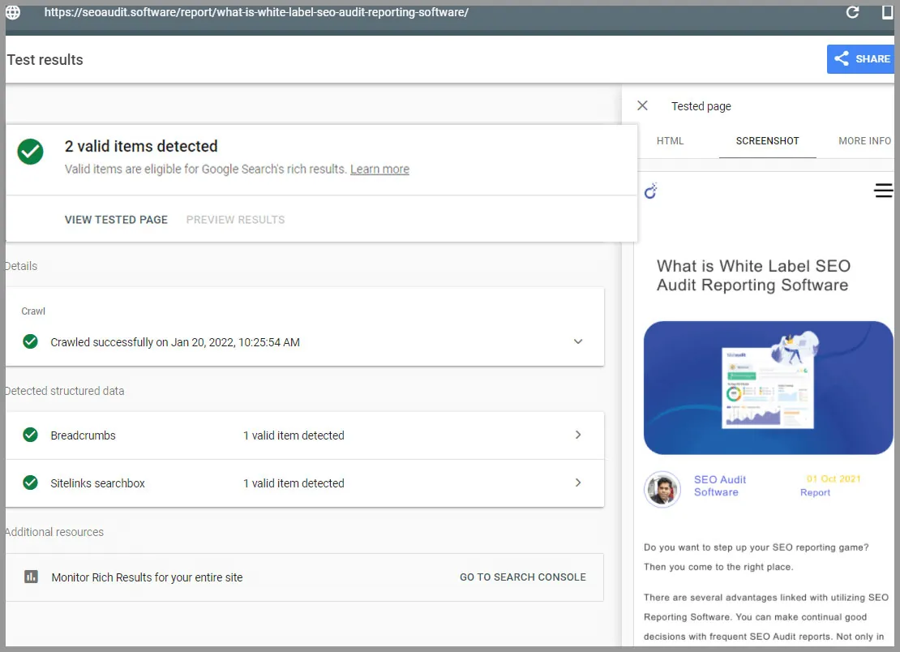Switch to the HTML tab
900x652 pixels.
670,140
